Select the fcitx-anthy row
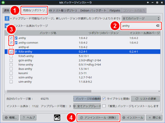The height and width of the screenshot is (123, 165). coord(82,52)
